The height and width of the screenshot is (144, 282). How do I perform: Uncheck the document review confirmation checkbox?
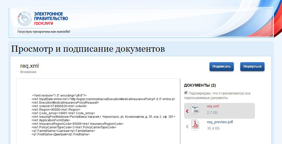[x=186, y=93]
